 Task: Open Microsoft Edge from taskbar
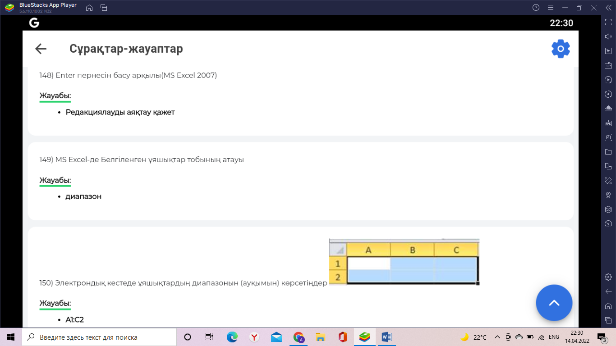point(232,337)
